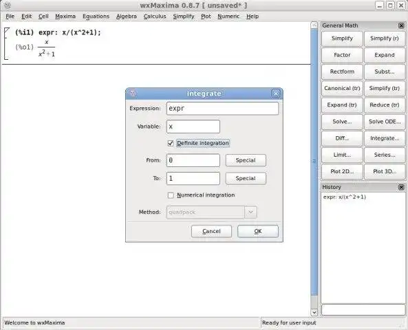This screenshot has height=330, width=408.
Task: Click the Simplify (tr) button
Action: coord(385,88)
